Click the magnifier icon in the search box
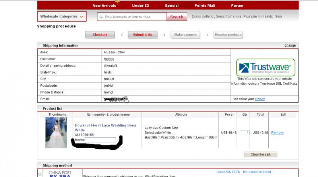318x177 pixels. point(101,17)
